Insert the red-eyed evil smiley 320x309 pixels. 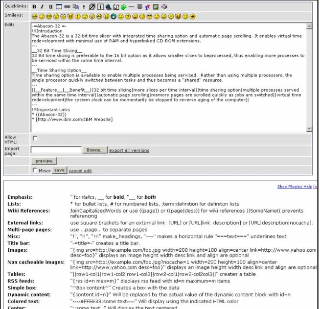(x=70, y=16)
